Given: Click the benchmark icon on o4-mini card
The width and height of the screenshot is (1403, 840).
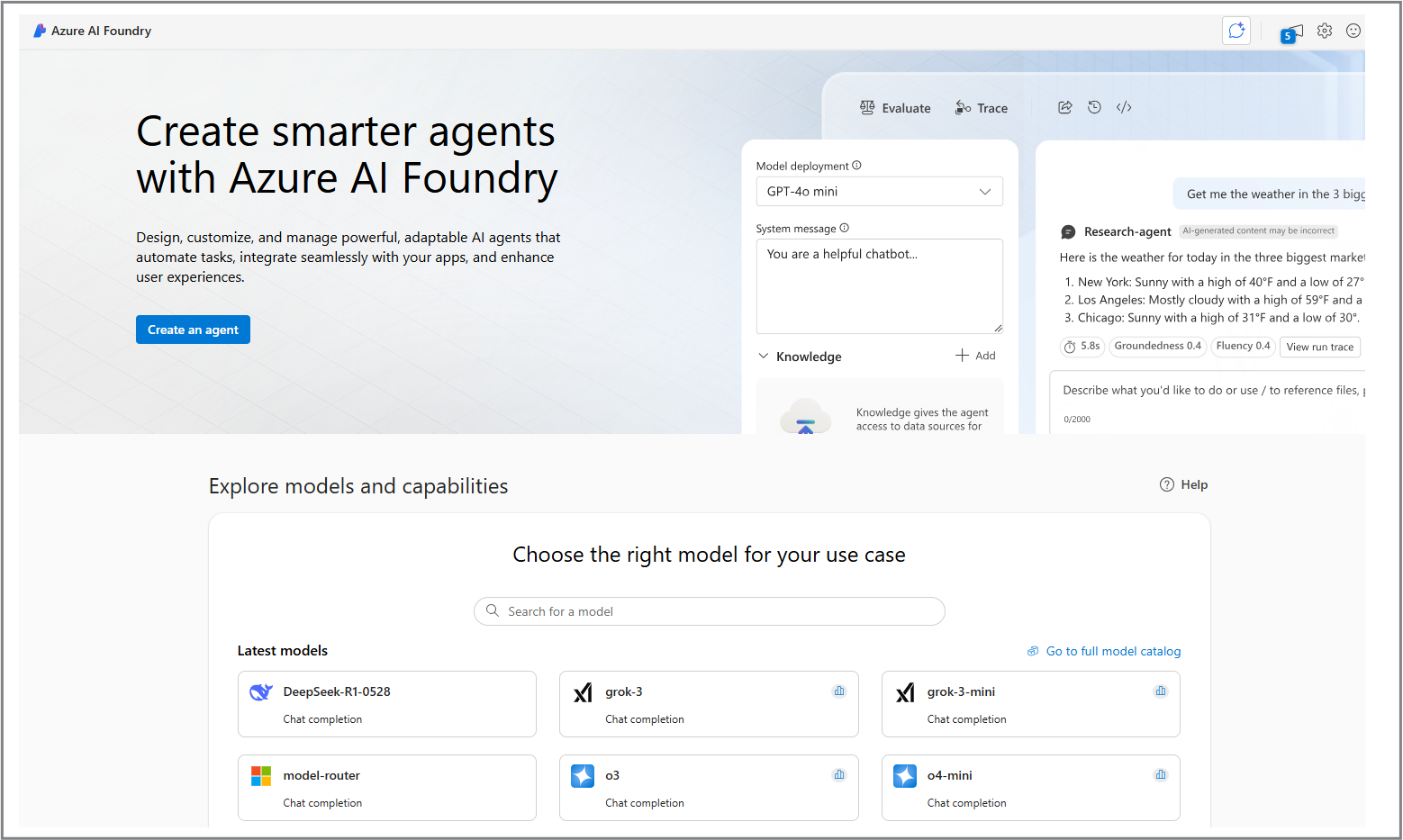Looking at the screenshot, I should [x=1161, y=775].
